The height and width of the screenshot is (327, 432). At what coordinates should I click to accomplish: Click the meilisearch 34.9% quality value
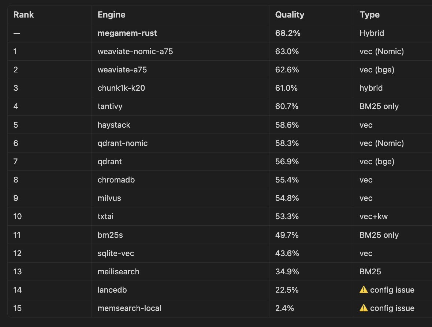click(x=287, y=271)
